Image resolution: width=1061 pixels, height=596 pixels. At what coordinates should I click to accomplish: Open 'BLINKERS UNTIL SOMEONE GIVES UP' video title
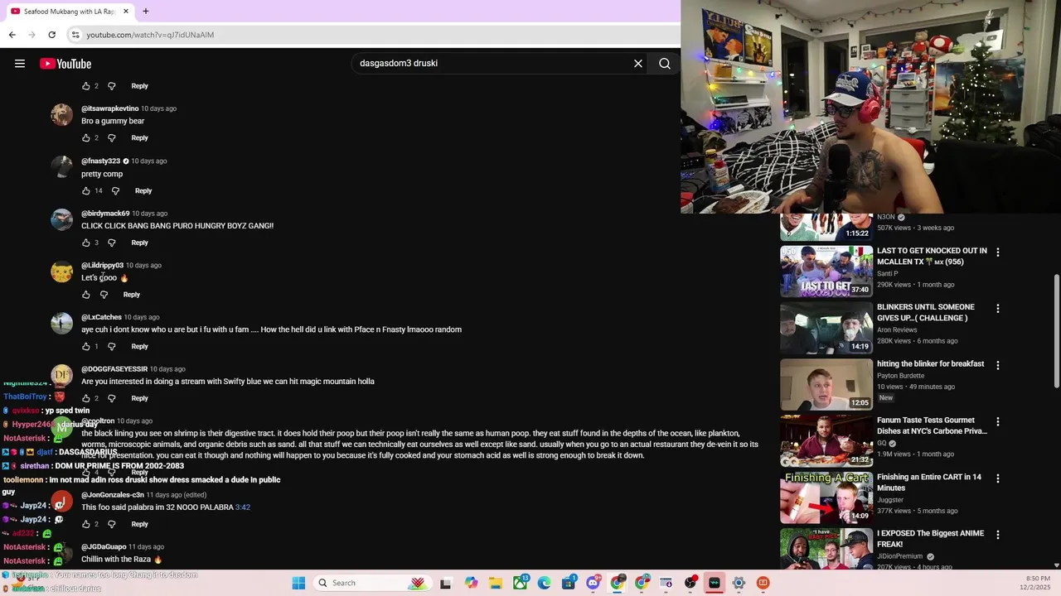pos(926,312)
